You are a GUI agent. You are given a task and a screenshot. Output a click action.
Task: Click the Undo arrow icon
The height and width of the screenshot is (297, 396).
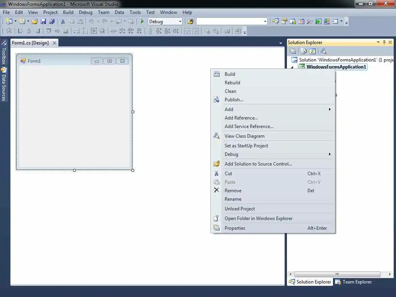91,22
